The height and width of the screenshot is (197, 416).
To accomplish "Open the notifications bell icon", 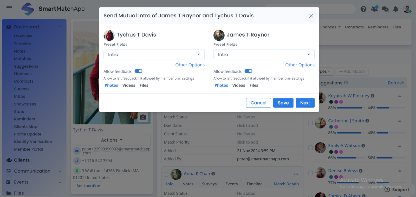I will [x=396, y=9].
